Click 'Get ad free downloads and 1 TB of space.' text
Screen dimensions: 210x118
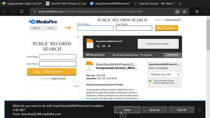[x=132, y=55]
